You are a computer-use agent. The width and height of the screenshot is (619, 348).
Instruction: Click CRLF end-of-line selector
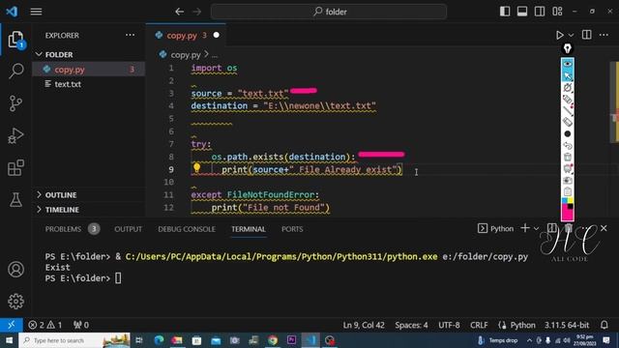pyautogui.click(x=479, y=325)
